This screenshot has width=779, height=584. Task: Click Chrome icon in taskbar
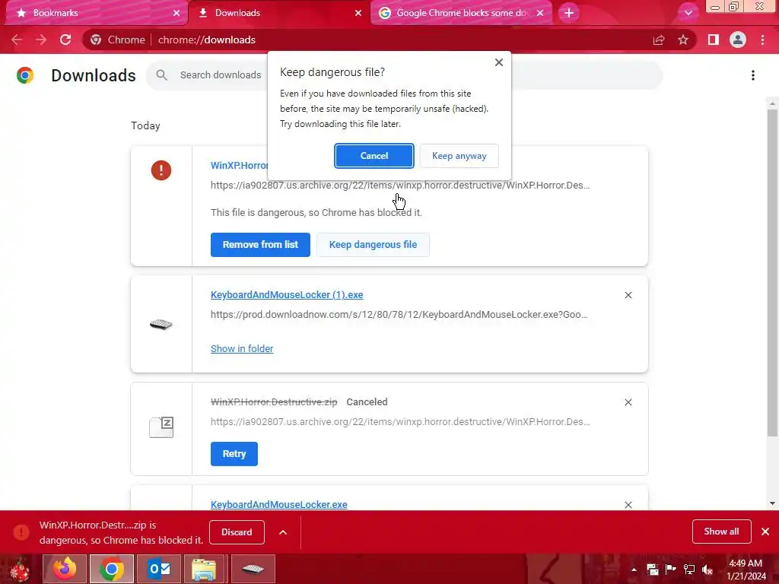point(111,569)
